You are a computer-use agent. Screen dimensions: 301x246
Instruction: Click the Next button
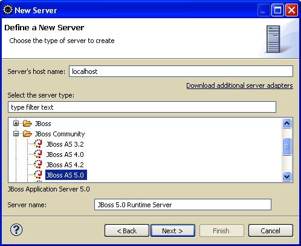[x=173, y=231]
